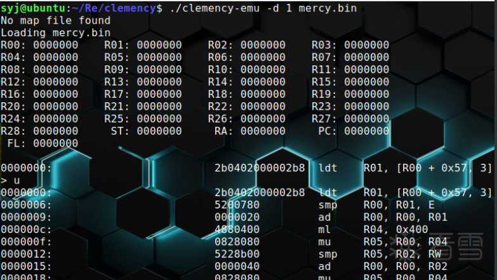The image size is (497, 280).
Task: Click the path '~/Re/clemency' in prompt
Action: [x=114, y=8]
